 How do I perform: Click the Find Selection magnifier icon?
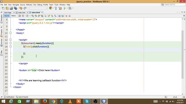pyautogui.click(x=33, y=16)
